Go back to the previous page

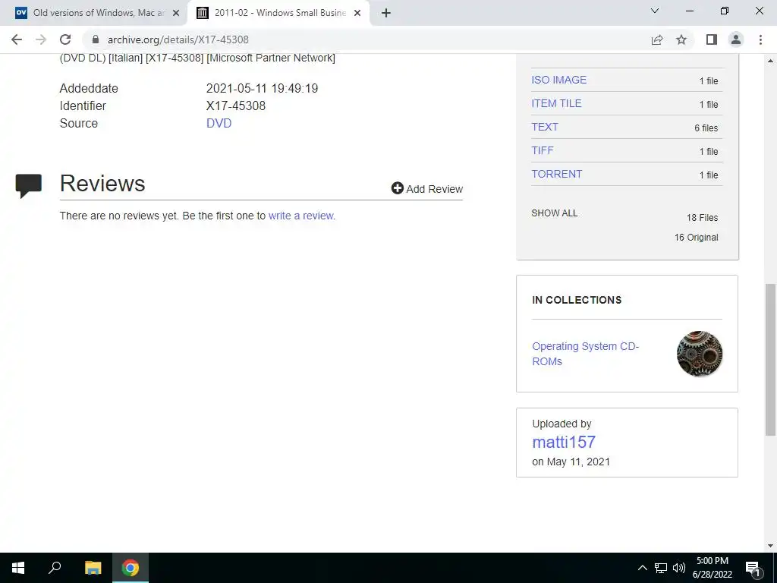click(x=17, y=39)
